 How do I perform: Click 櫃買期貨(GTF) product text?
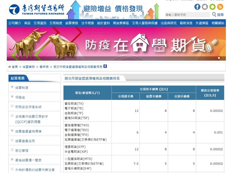[75, 147]
